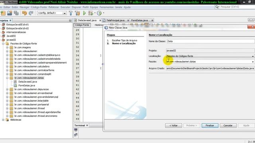
Task: Click the Bibliotecas folder icon
Action: pos(7,120)
